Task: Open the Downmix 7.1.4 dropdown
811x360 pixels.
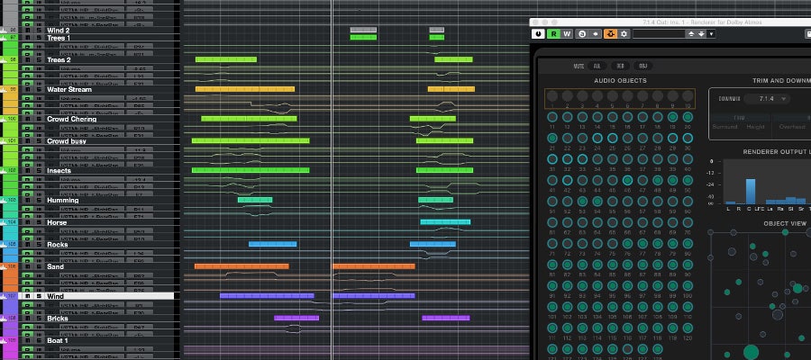Action: click(766, 98)
